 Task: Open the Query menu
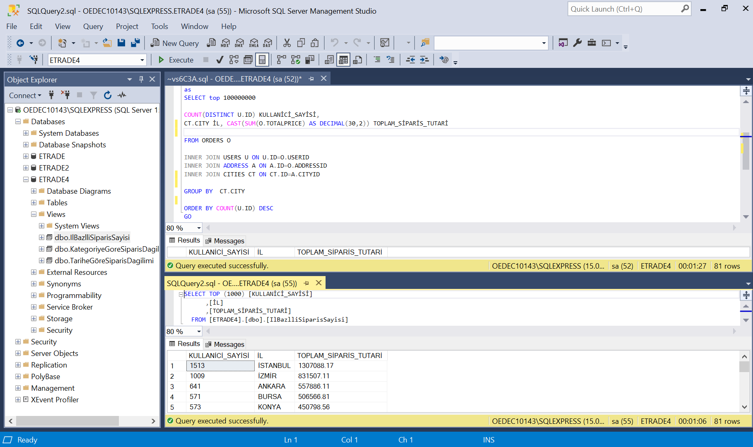[93, 26]
